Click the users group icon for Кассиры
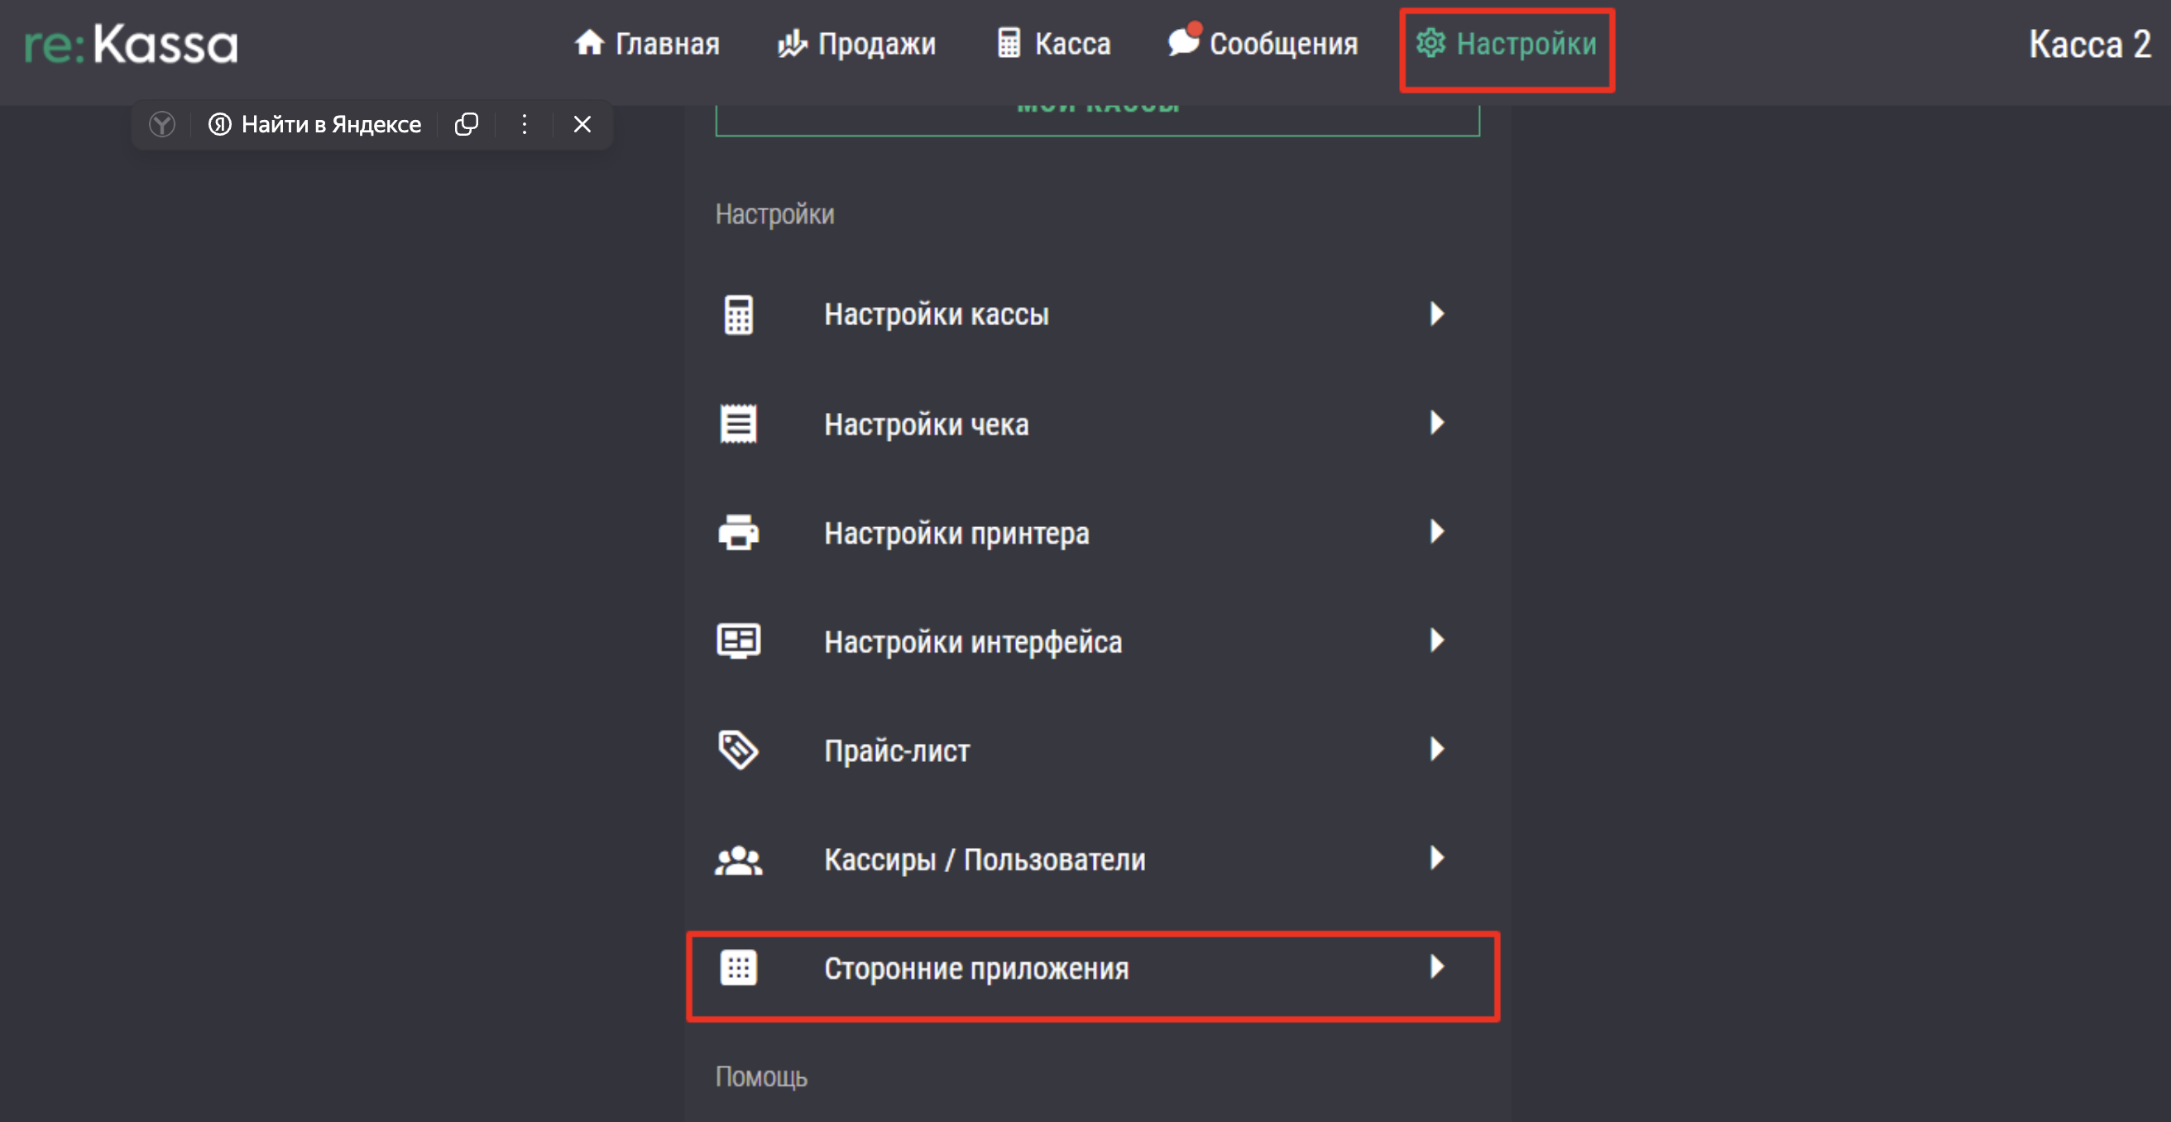 click(738, 860)
